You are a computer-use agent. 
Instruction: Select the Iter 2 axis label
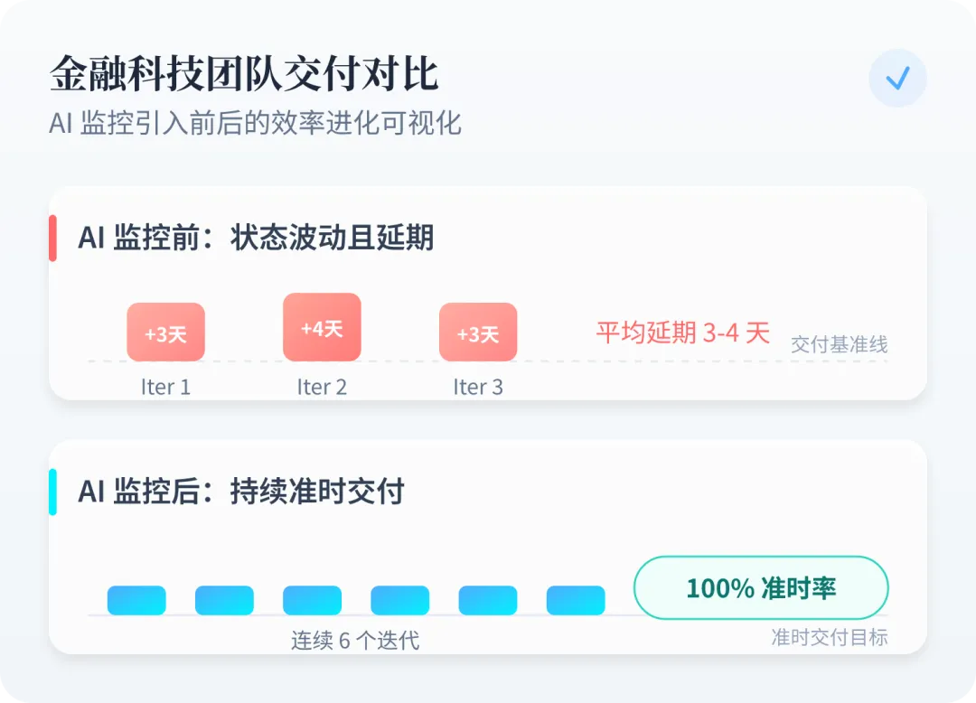322,388
